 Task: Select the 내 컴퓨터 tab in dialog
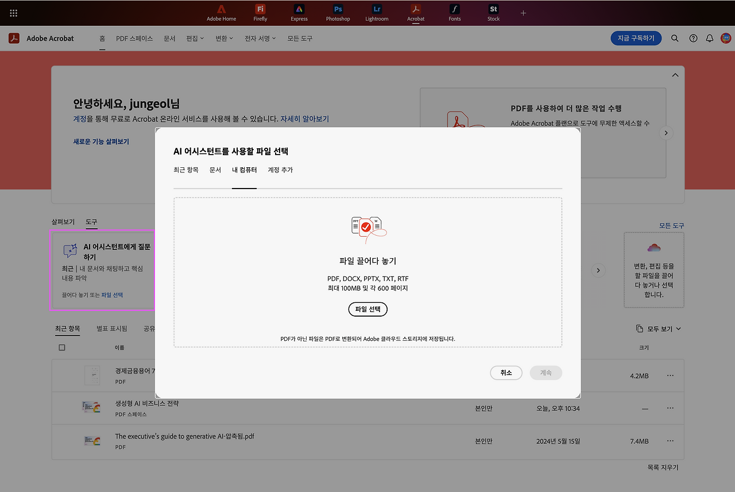coord(244,170)
